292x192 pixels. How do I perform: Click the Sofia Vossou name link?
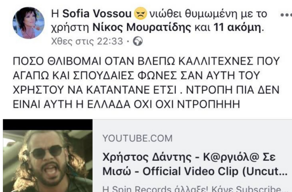[x=97, y=14]
